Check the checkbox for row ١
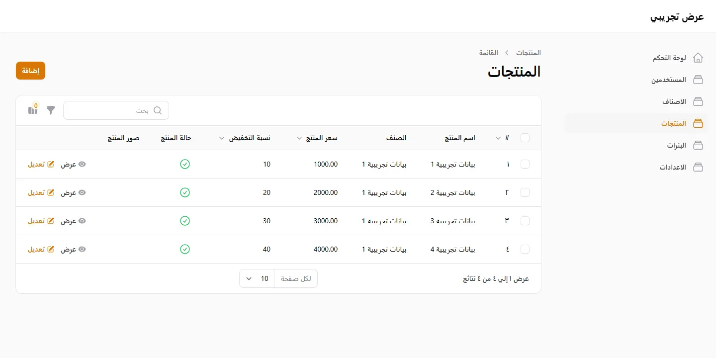 click(525, 164)
